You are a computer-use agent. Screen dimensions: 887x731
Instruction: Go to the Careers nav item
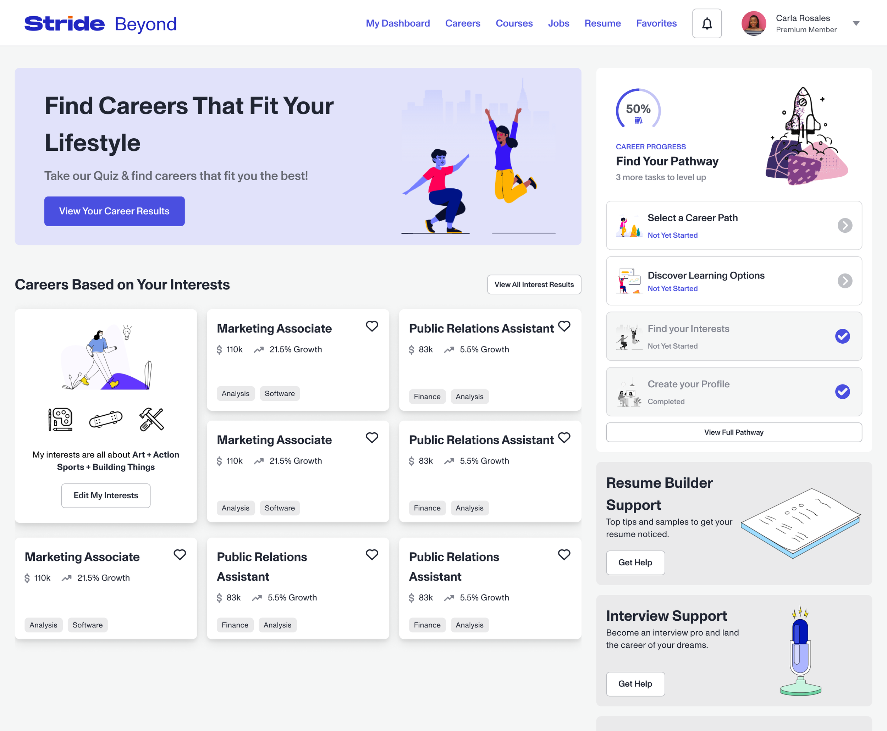462,23
